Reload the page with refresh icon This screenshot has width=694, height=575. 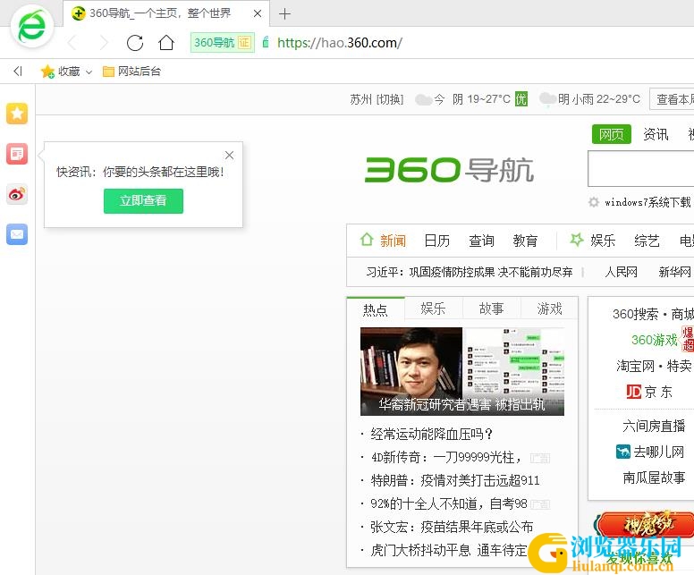point(135,43)
